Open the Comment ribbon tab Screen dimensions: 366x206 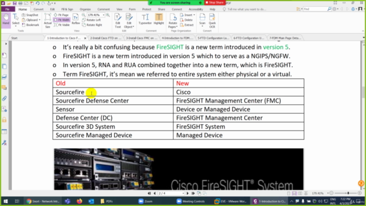[x=104, y=9]
